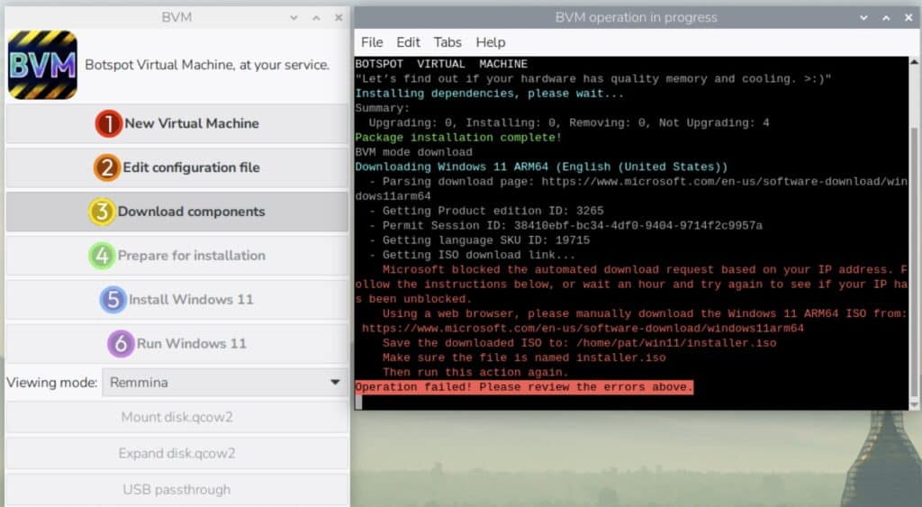Click the purple number 6 circle icon
The image size is (922, 507).
tap(120, 343)
